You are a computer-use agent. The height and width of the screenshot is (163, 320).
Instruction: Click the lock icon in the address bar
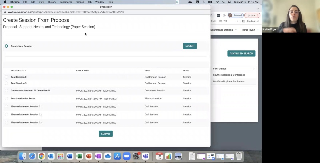pyautogui.click(x=5, y=12)
